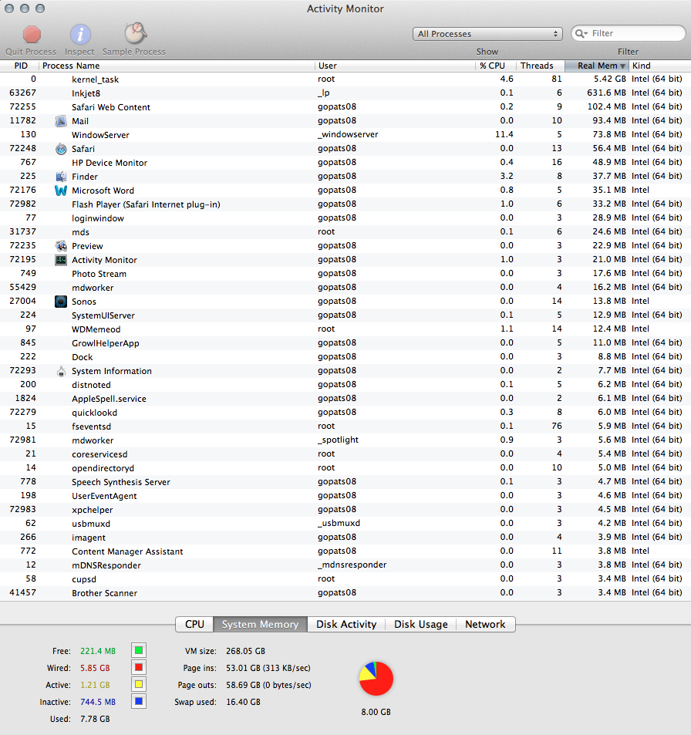Select the Brother Scanner process row
The image size is (691, 735).
pyautogui.click(x=345, y=592)
